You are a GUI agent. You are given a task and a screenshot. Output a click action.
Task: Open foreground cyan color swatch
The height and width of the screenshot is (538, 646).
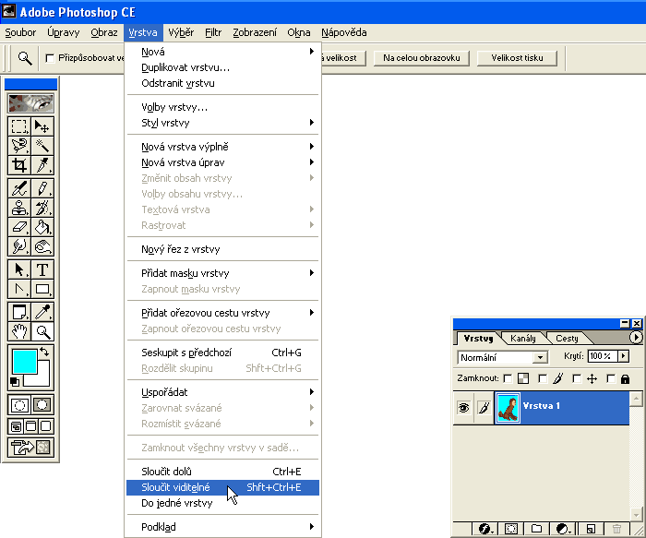25,361
